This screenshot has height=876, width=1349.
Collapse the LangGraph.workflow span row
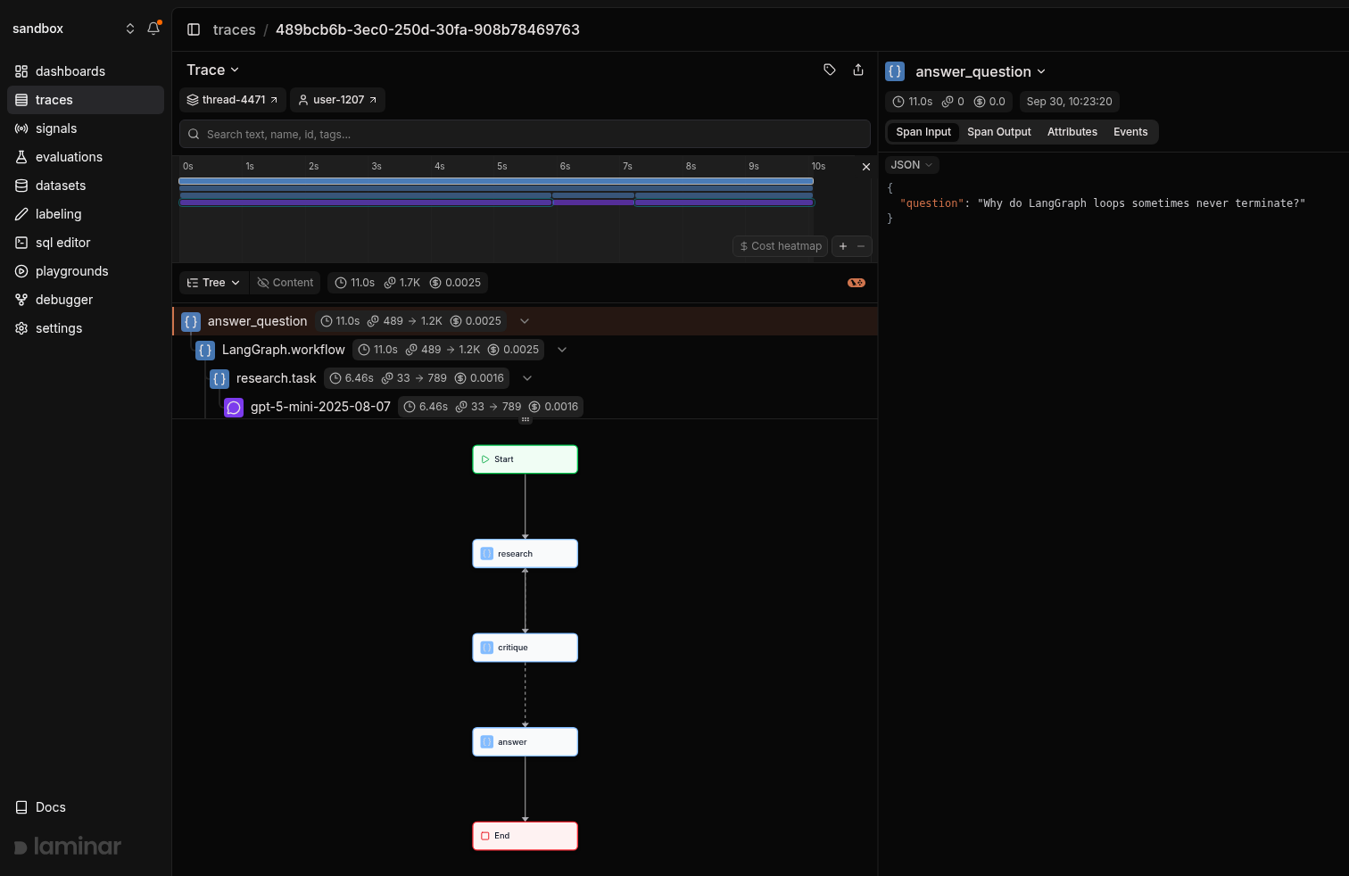coord(562,350)
